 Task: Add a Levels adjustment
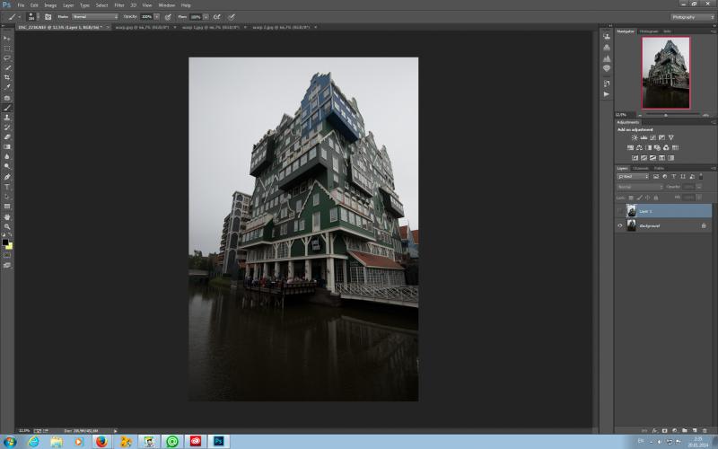click(644, 137)
